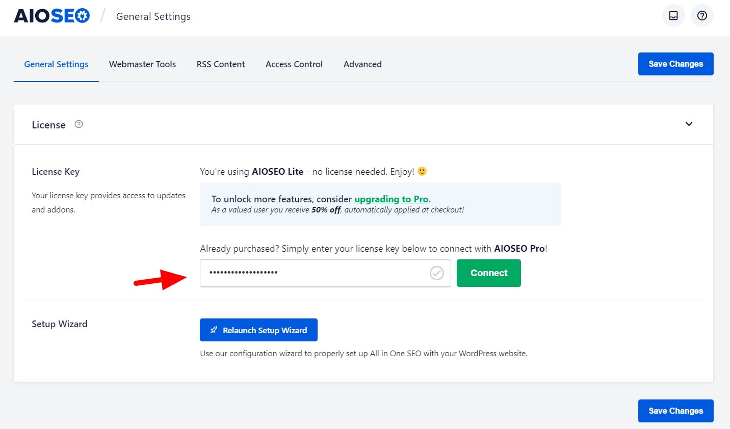Click the License section header title

point(49,125)
